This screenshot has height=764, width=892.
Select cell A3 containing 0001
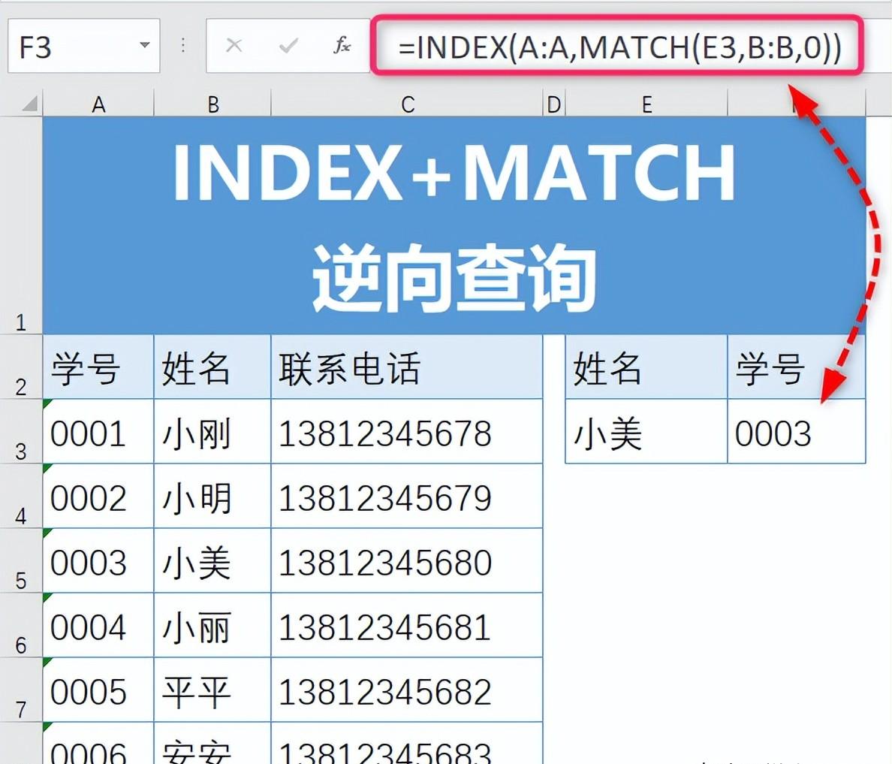tap(98, 431)
